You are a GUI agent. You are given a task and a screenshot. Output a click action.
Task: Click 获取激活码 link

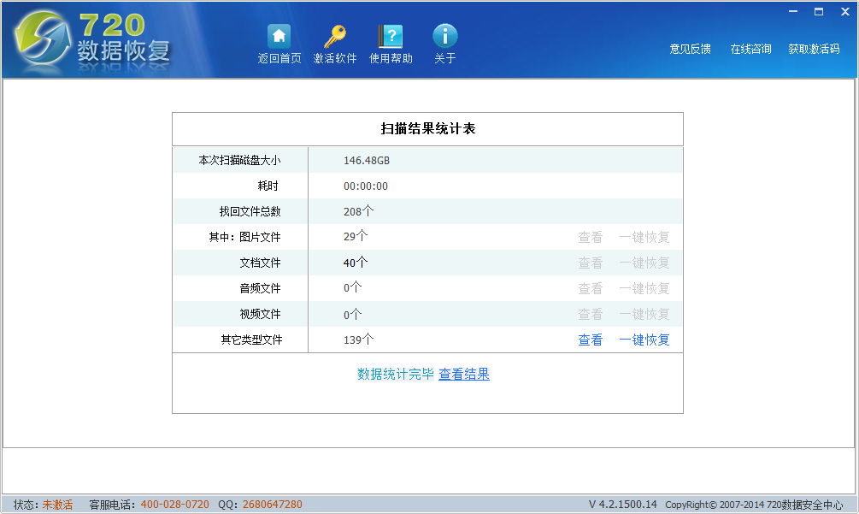click(814, 49)
